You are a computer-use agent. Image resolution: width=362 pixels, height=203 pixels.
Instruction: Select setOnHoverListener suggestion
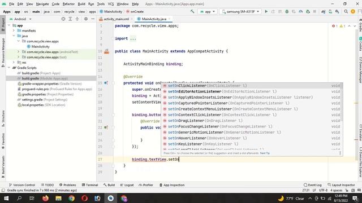click(252, 138)
